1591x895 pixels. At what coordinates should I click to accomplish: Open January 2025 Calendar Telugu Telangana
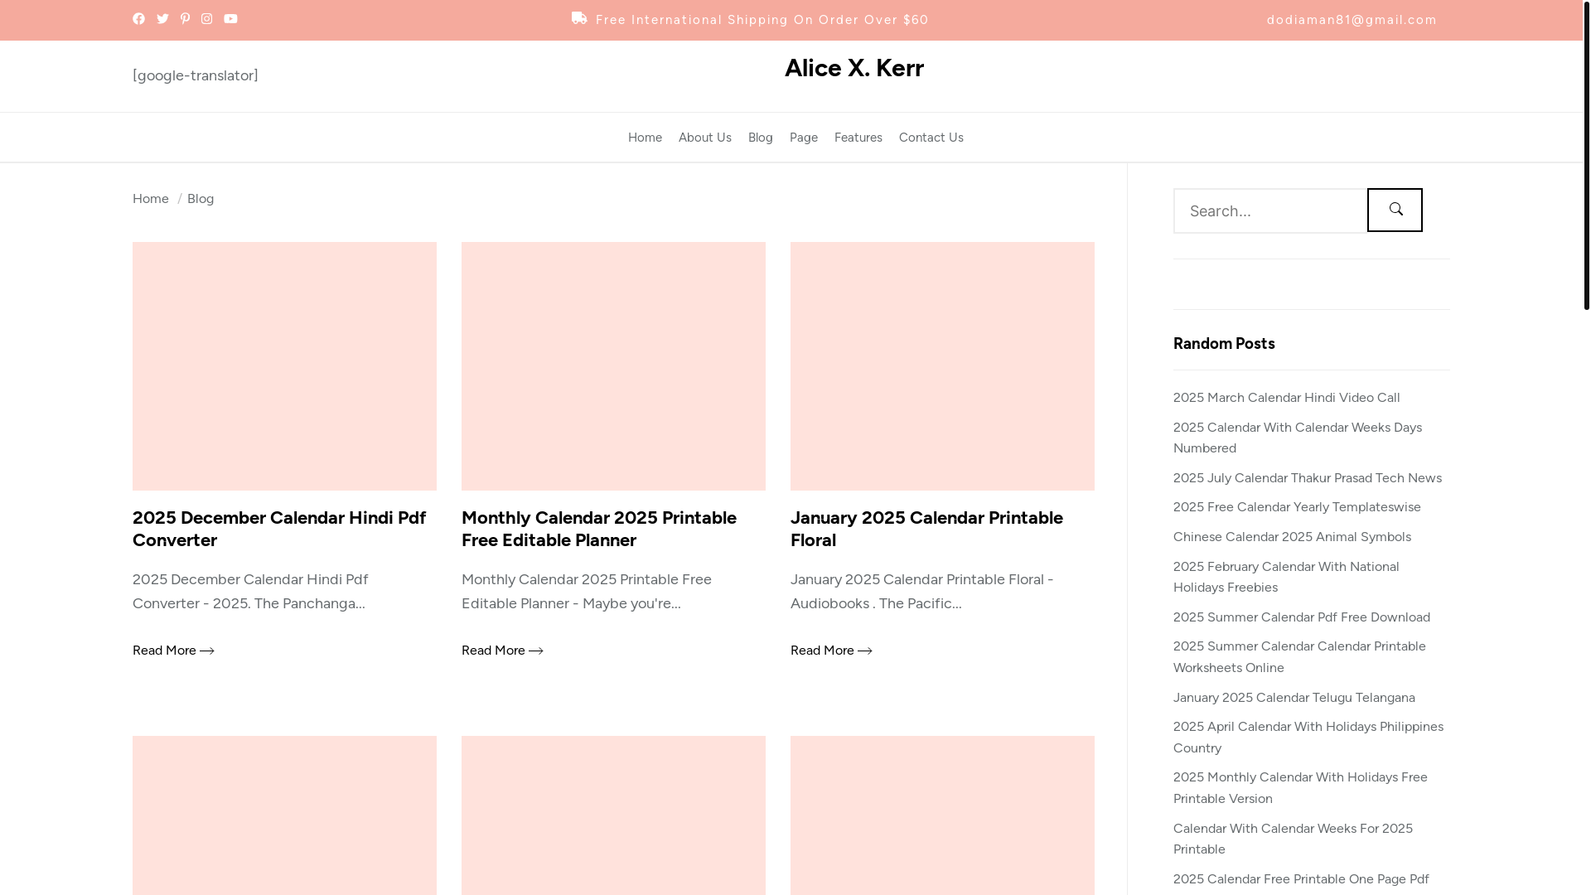pos(1294,698)
